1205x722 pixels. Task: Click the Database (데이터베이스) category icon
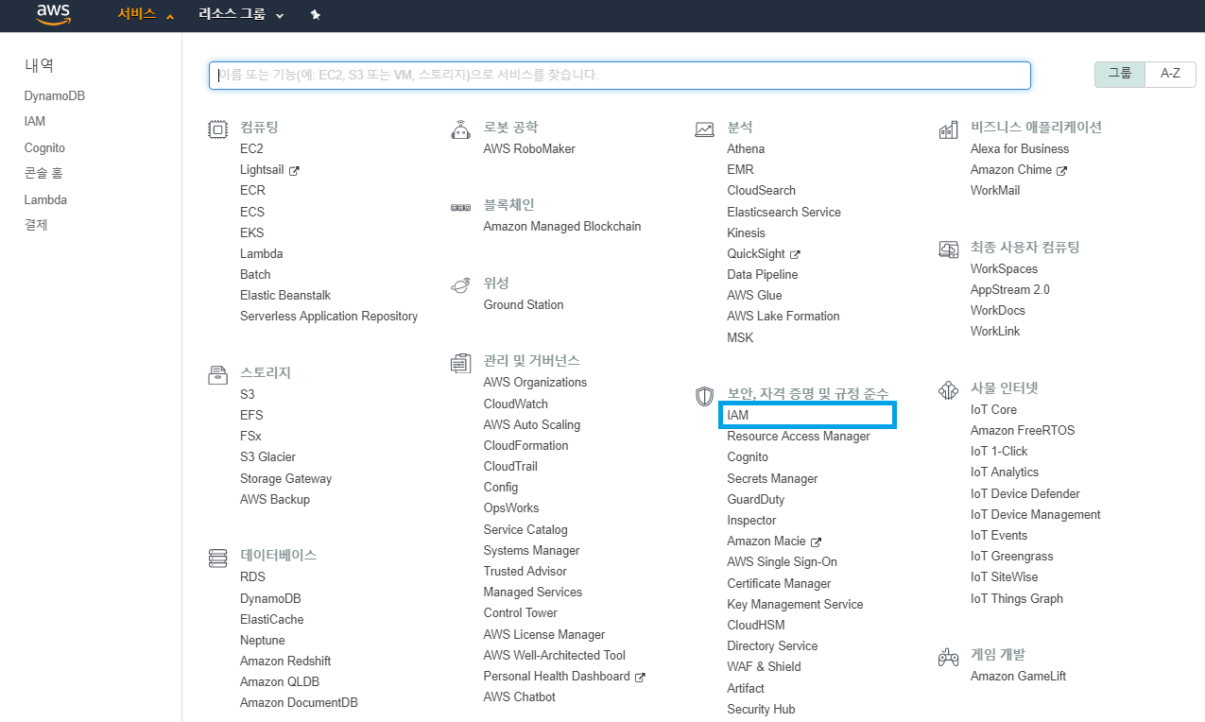[217, 558]
